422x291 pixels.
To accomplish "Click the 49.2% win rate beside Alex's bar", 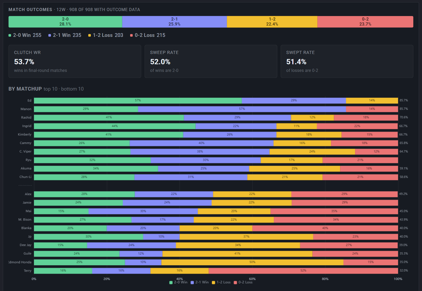I will tap(403, 194).
